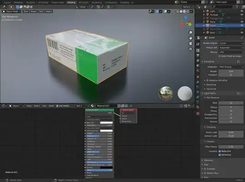The image size is (245, 182).
Task: Click the zoom magnifier gizmo in the viewport
Action: click(x=191, y=33)
